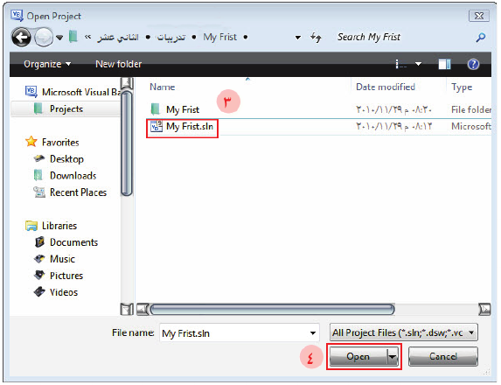Click the refresh icon beside address bar

pyautogui.click(x=316, y=38)
